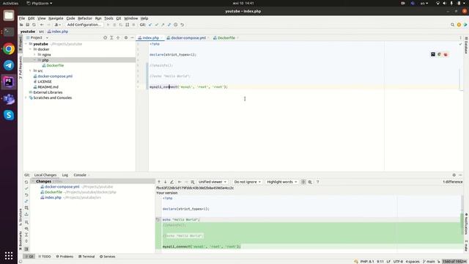
Task: Click PHP 8.1 language level in status bar
Action: (x=367, y=262)
